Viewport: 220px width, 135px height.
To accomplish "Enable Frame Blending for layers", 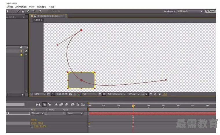I will [x=61, y=105].
